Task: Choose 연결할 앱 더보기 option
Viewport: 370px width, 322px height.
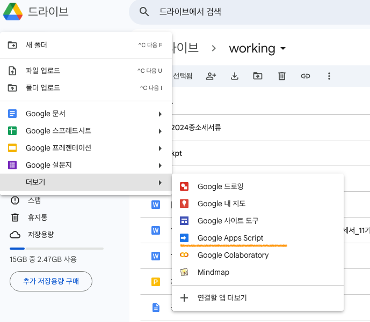Action: pos(258,298)
